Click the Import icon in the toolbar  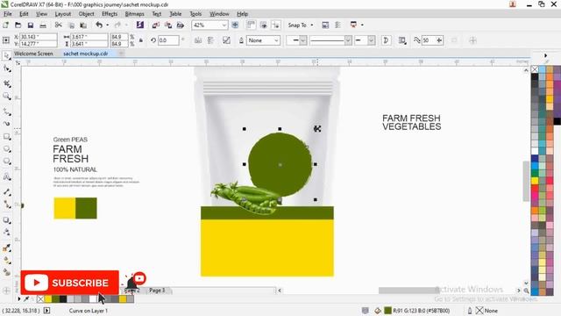click(156, 25)
